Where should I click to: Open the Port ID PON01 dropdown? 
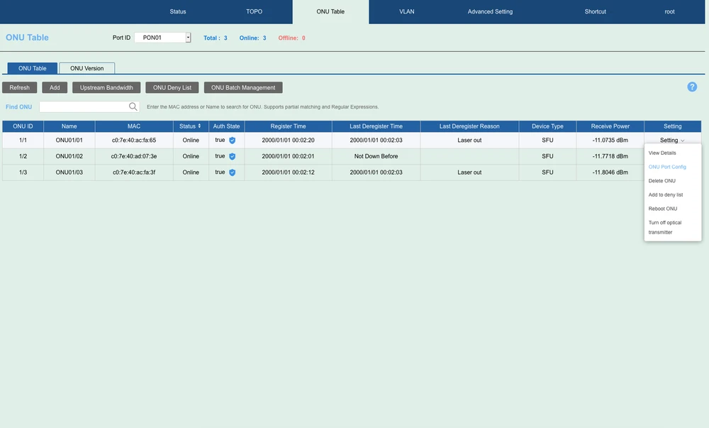[188, 38]
